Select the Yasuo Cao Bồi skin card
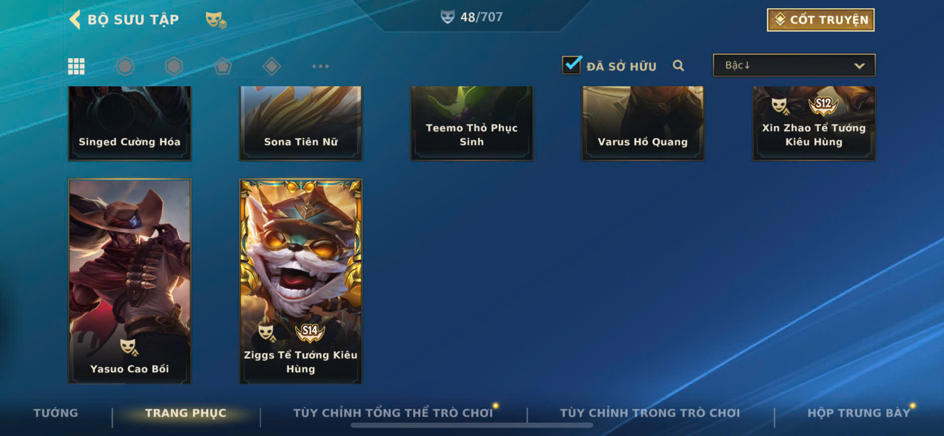 pos(129,281)
